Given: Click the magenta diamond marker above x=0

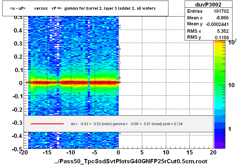Looking at the screenshot, I should 119,63.
